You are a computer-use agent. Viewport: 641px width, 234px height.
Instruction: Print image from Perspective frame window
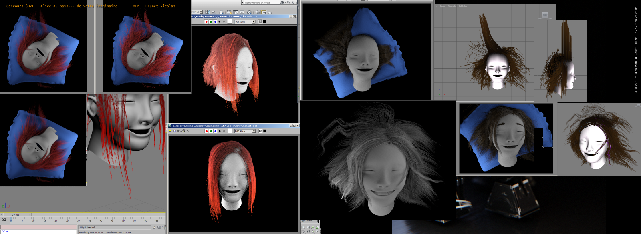[183, 131]
